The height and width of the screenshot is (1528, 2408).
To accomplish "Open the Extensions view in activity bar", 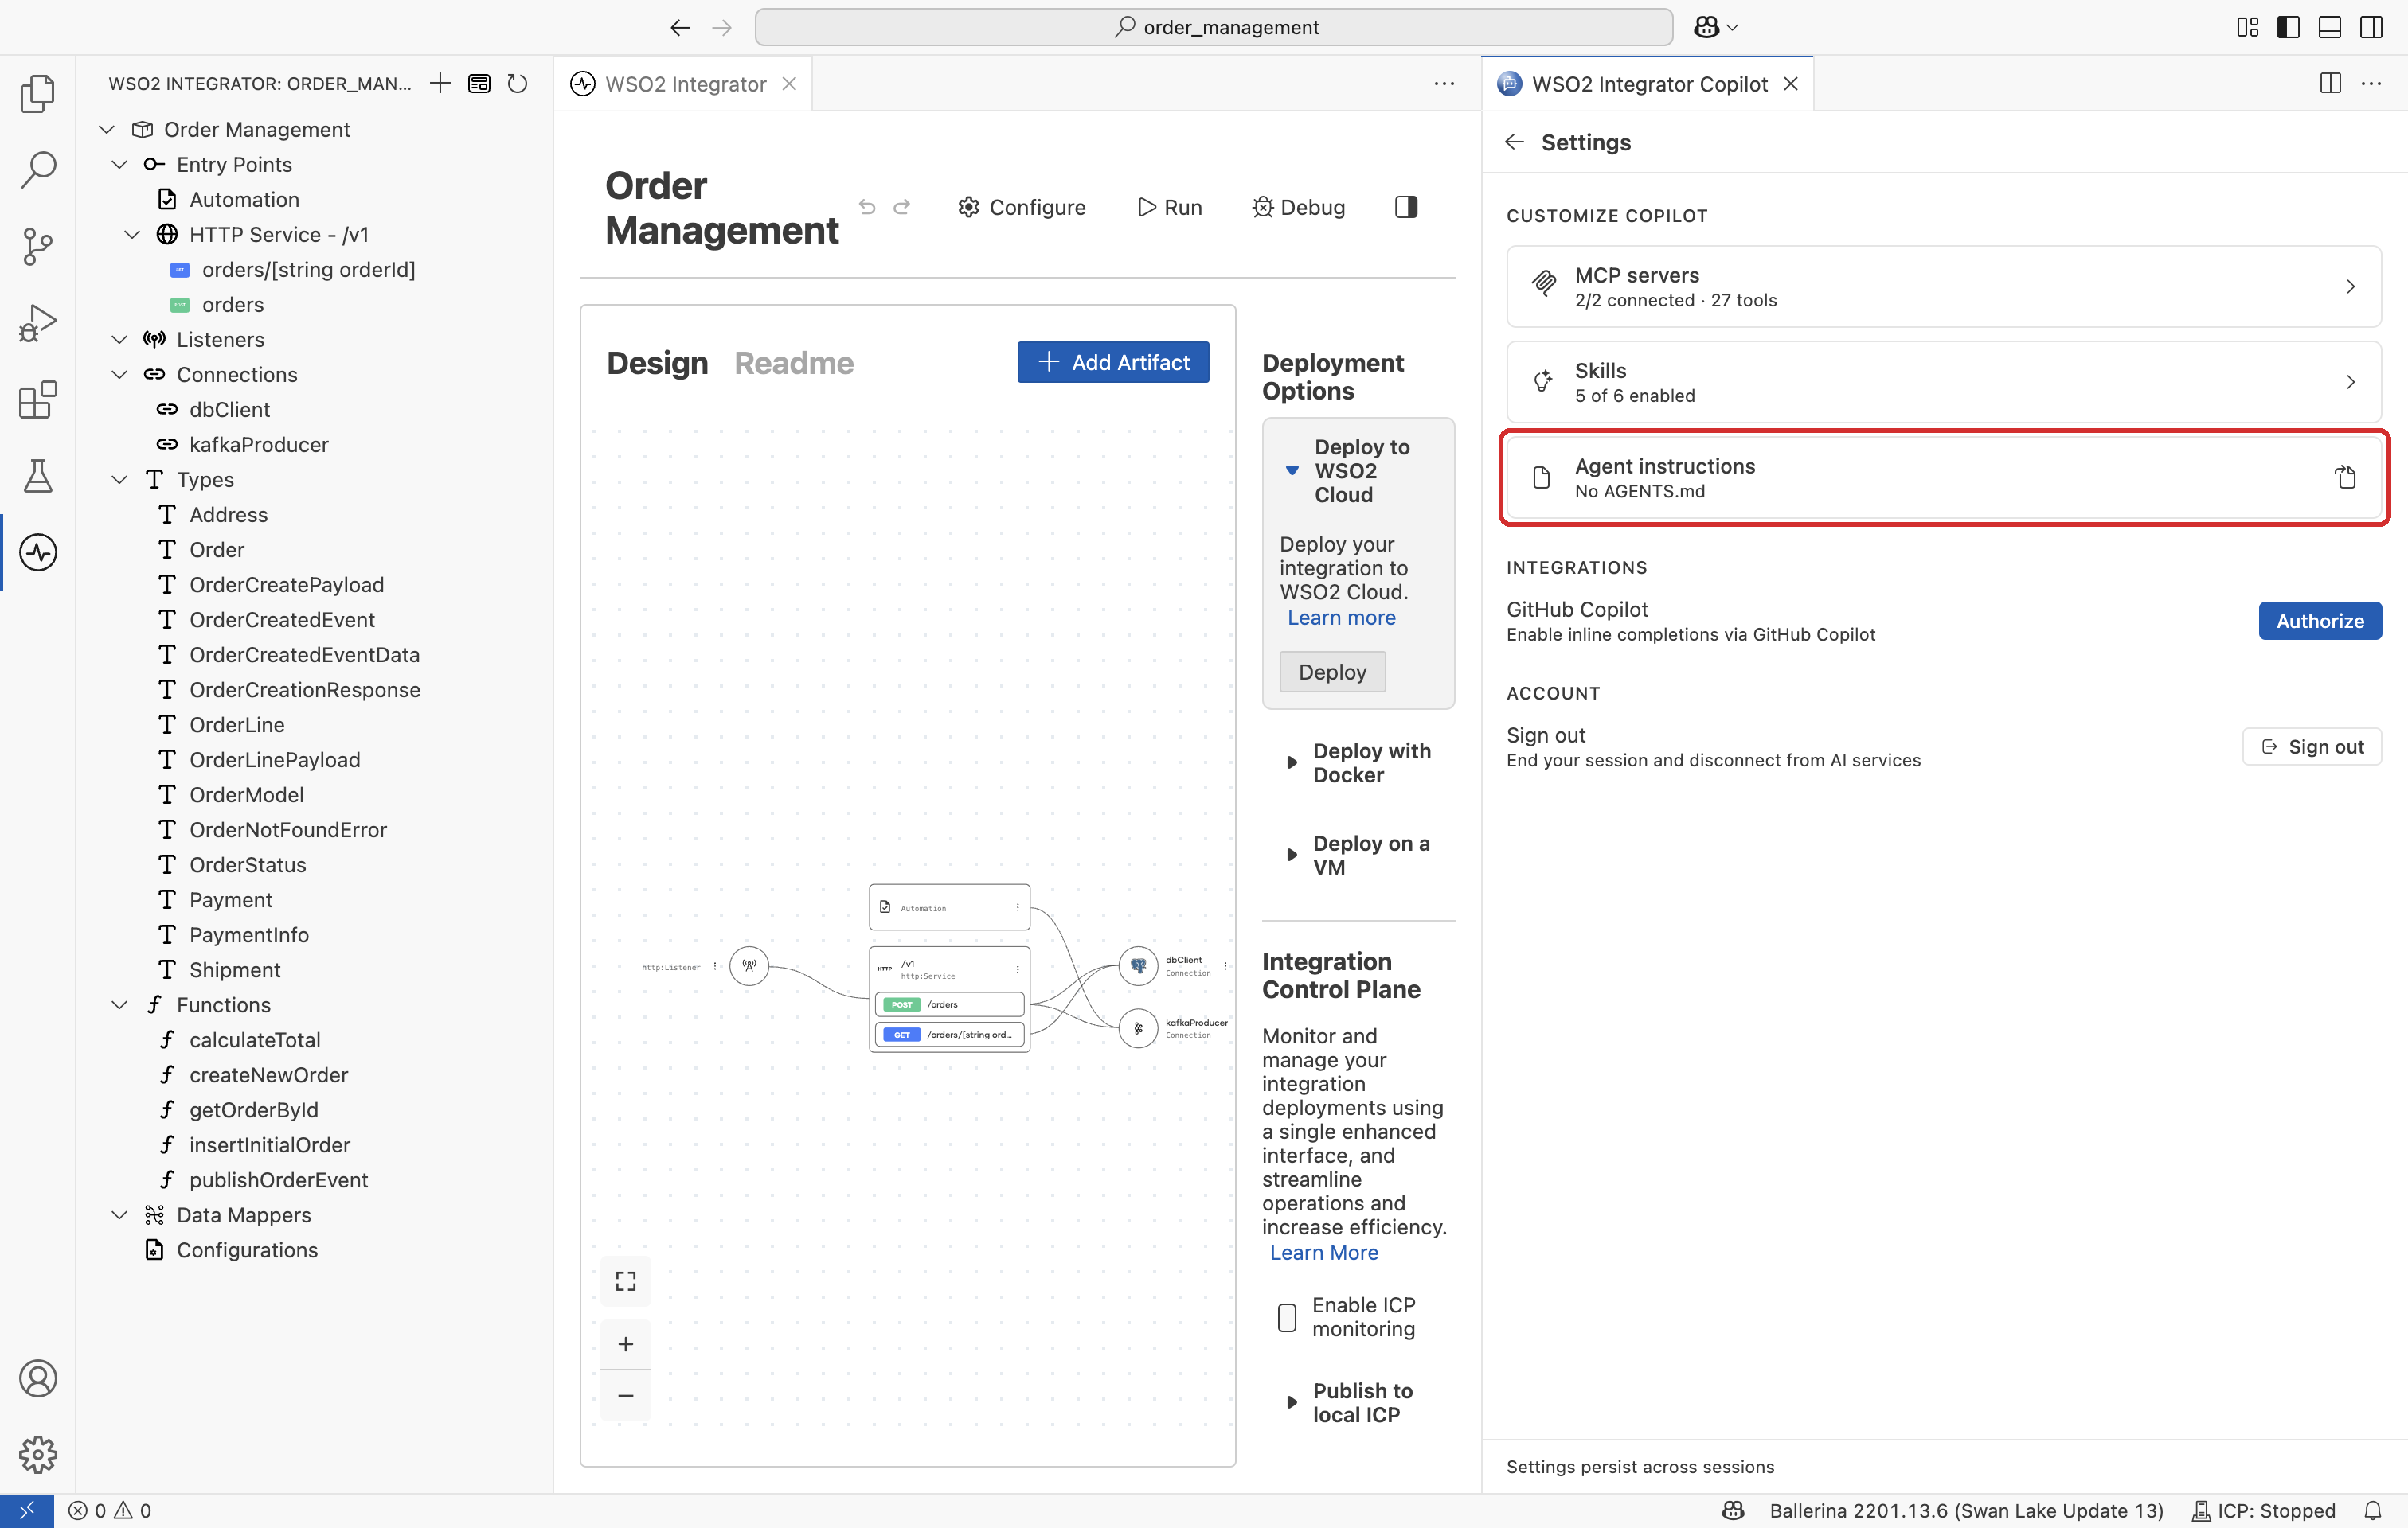I will 38,400.
